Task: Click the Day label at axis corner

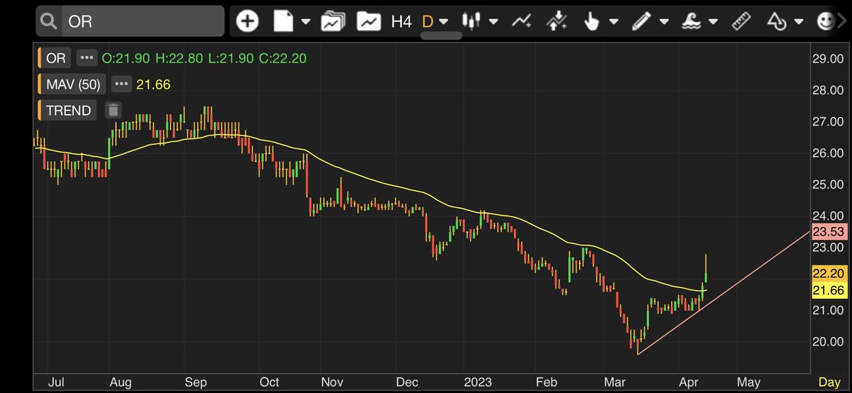Action: [x=829, y=382]
